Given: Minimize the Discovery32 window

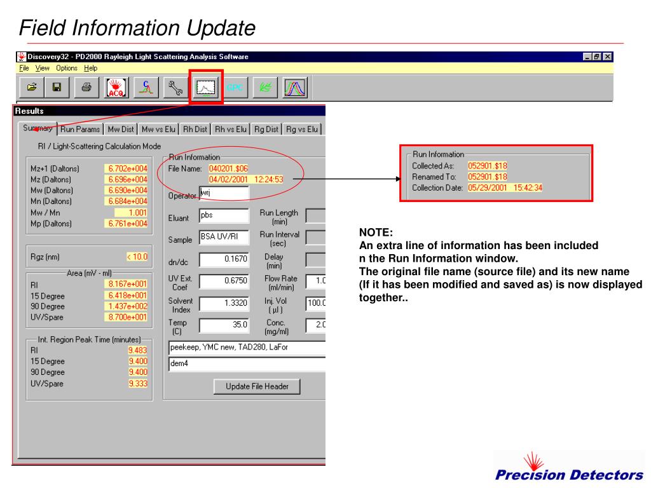Looking at the screenshot, I should coord(587,57).
